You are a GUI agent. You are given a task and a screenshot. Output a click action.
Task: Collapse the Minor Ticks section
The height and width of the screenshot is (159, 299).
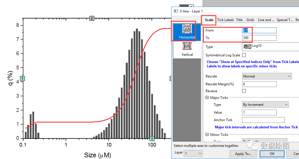(207, 135)
